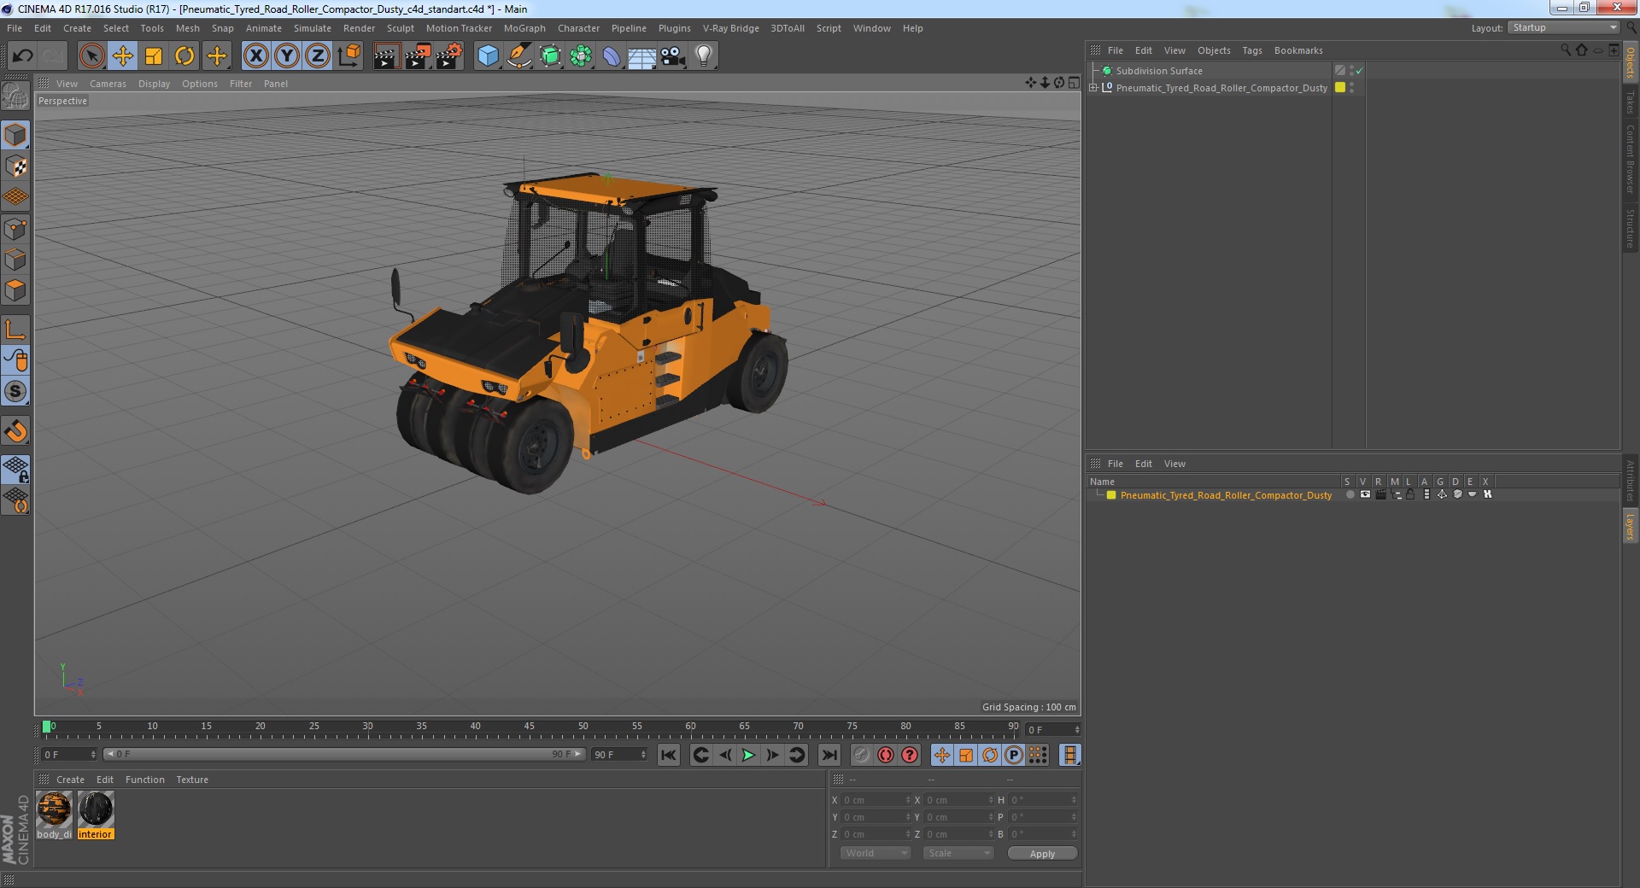Image resolution: width=1640 pixels, height=888 pixels.
Task: Go to start of animation
Action: tap(669, 755)
